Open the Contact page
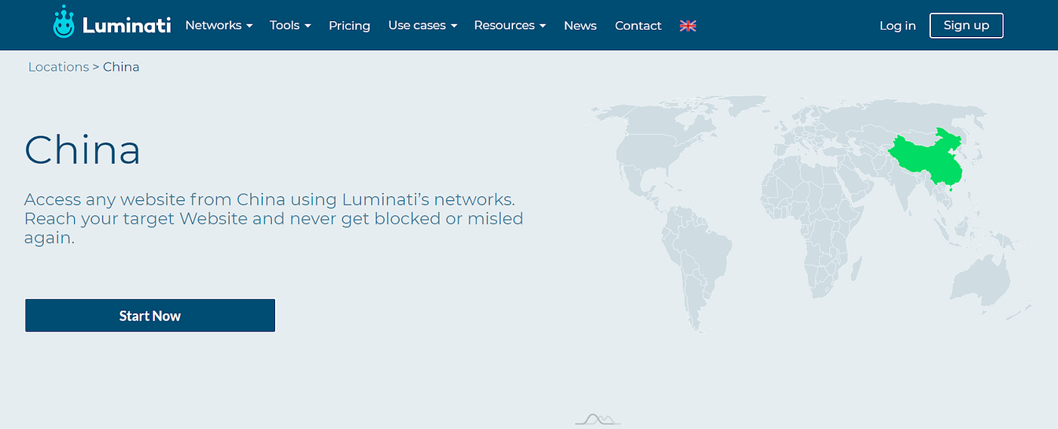 click(x=638, y=26)
